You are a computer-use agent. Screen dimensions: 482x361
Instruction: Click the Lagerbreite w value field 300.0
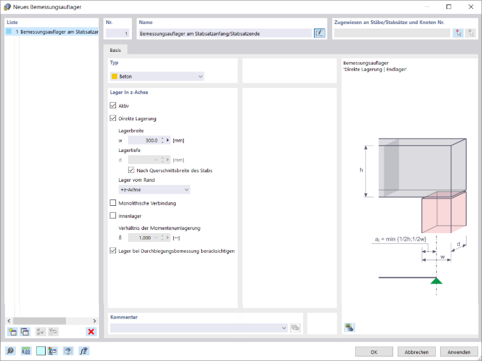(x=144, y=141)
